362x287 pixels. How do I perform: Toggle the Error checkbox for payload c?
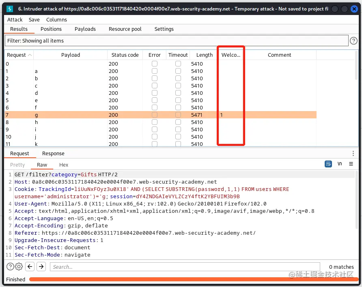coord(155,86)
